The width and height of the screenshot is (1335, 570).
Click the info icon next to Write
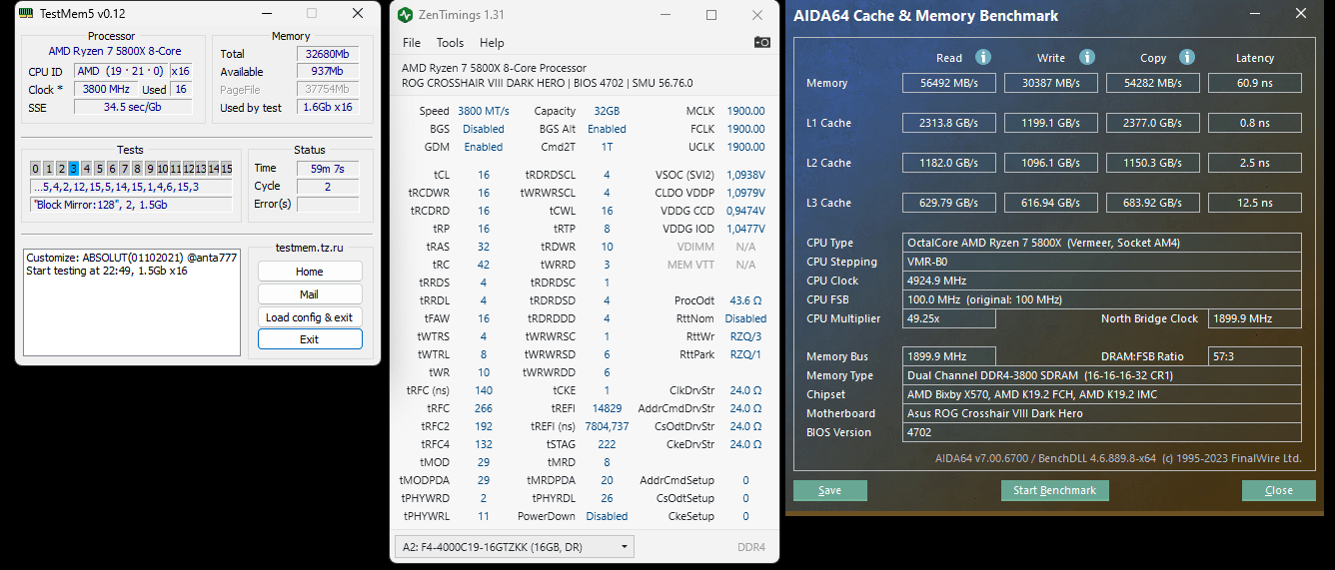(x=1087, y=57)
